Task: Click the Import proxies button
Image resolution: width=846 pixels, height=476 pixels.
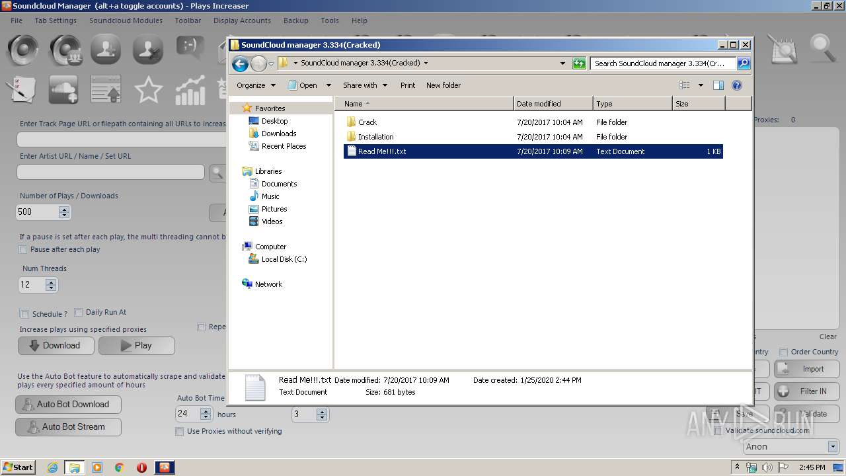Action: [807, 369]
